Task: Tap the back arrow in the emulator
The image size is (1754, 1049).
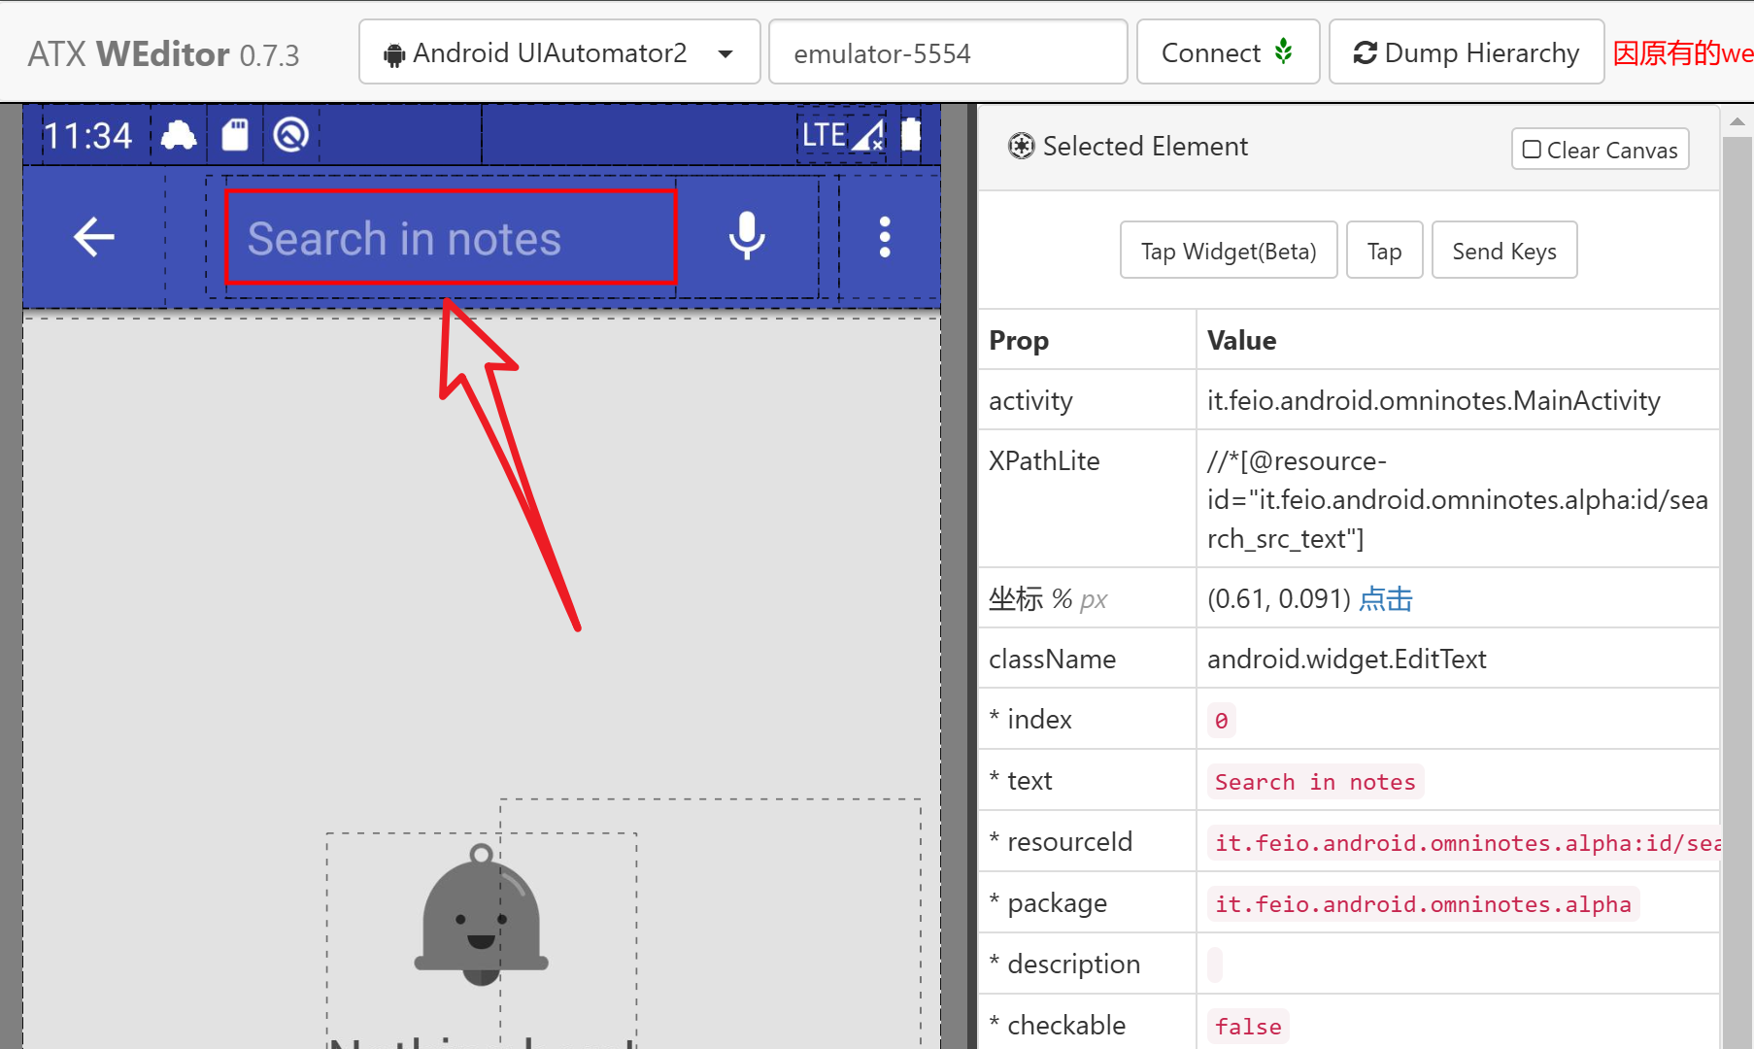Action: (x=94, y=237)
